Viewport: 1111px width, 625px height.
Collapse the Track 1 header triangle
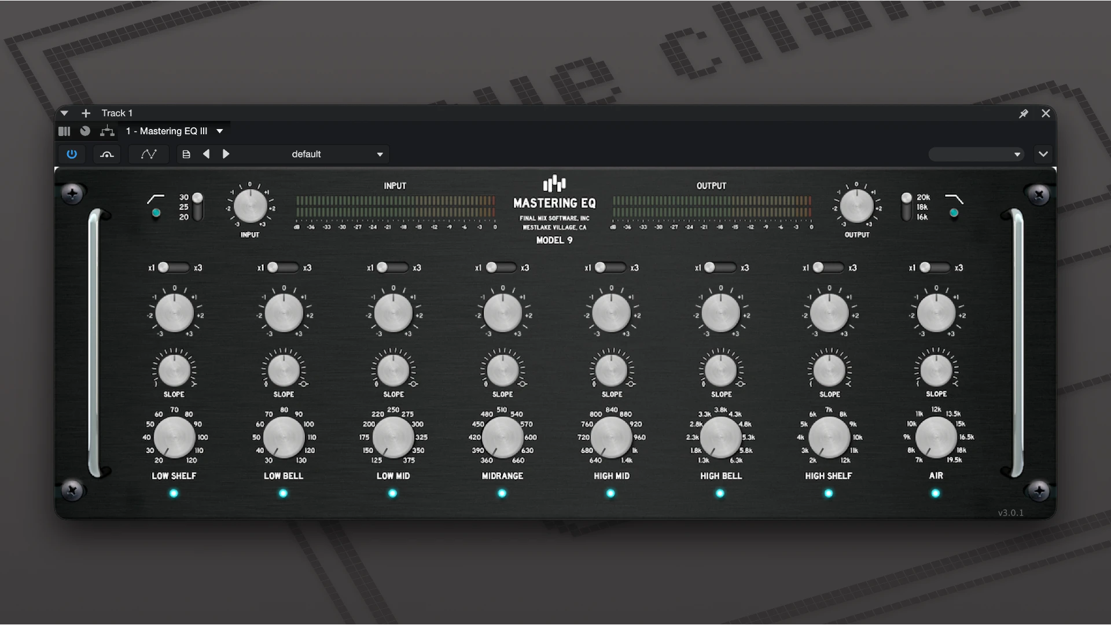[x=64, y=113]
